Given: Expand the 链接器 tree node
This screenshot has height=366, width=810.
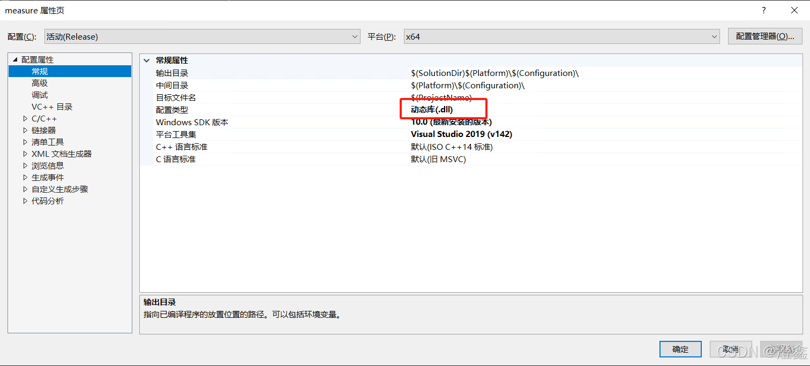Looking at the screenshot, I should coord(25,130).
